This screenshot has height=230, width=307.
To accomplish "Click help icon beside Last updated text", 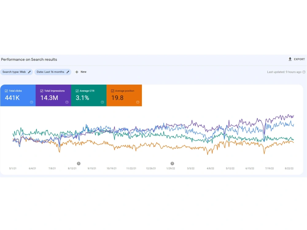I will [304, 72].
